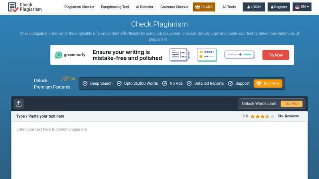Show the All Tools menu

(229, 7)
